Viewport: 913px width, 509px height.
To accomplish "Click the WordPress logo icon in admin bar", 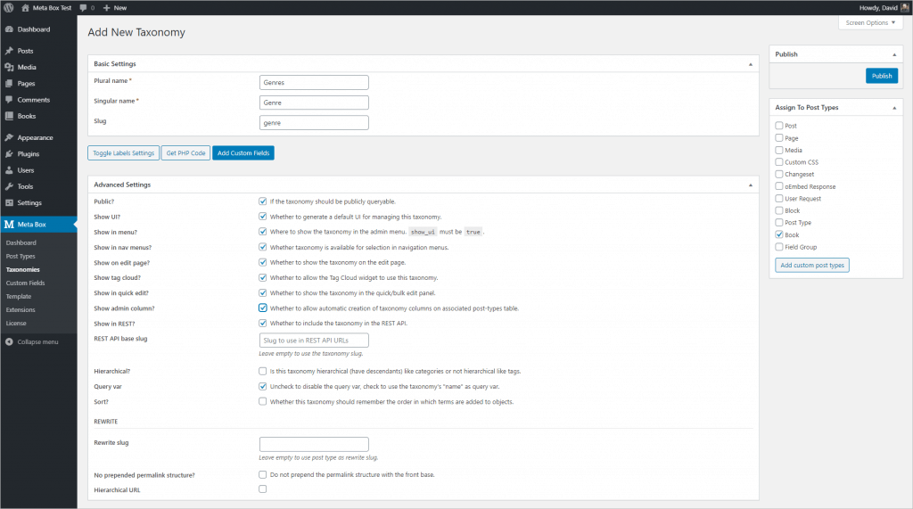I will click(8, 7).
